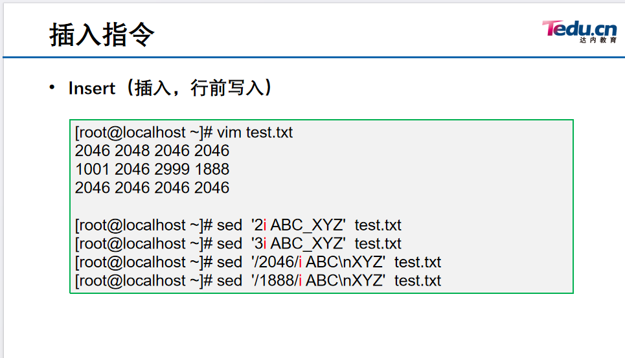Click the sed '/2046/i ABC\nXYZ' command line
The height and width of the screenshot is (358, 625).
click(x=258, y=262)
